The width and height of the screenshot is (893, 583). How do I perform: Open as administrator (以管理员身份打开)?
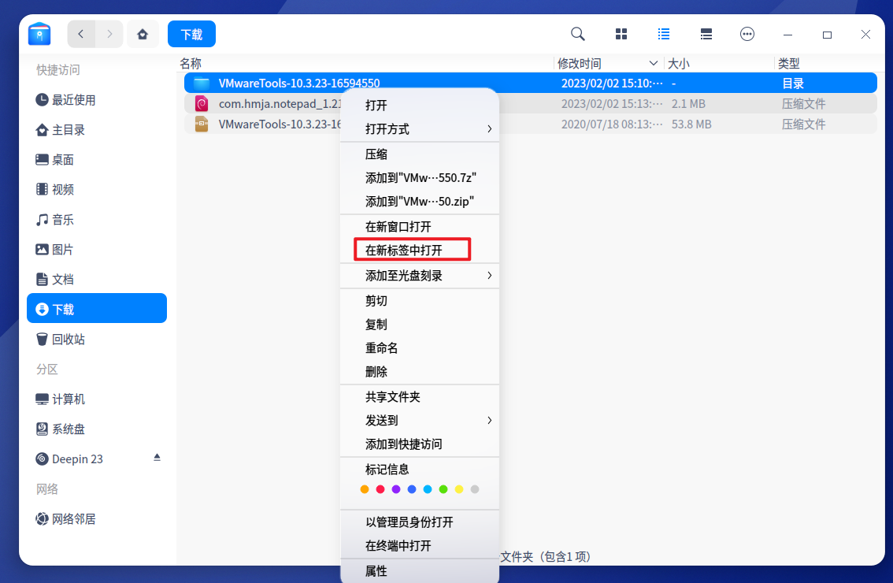tap(420, 522)
